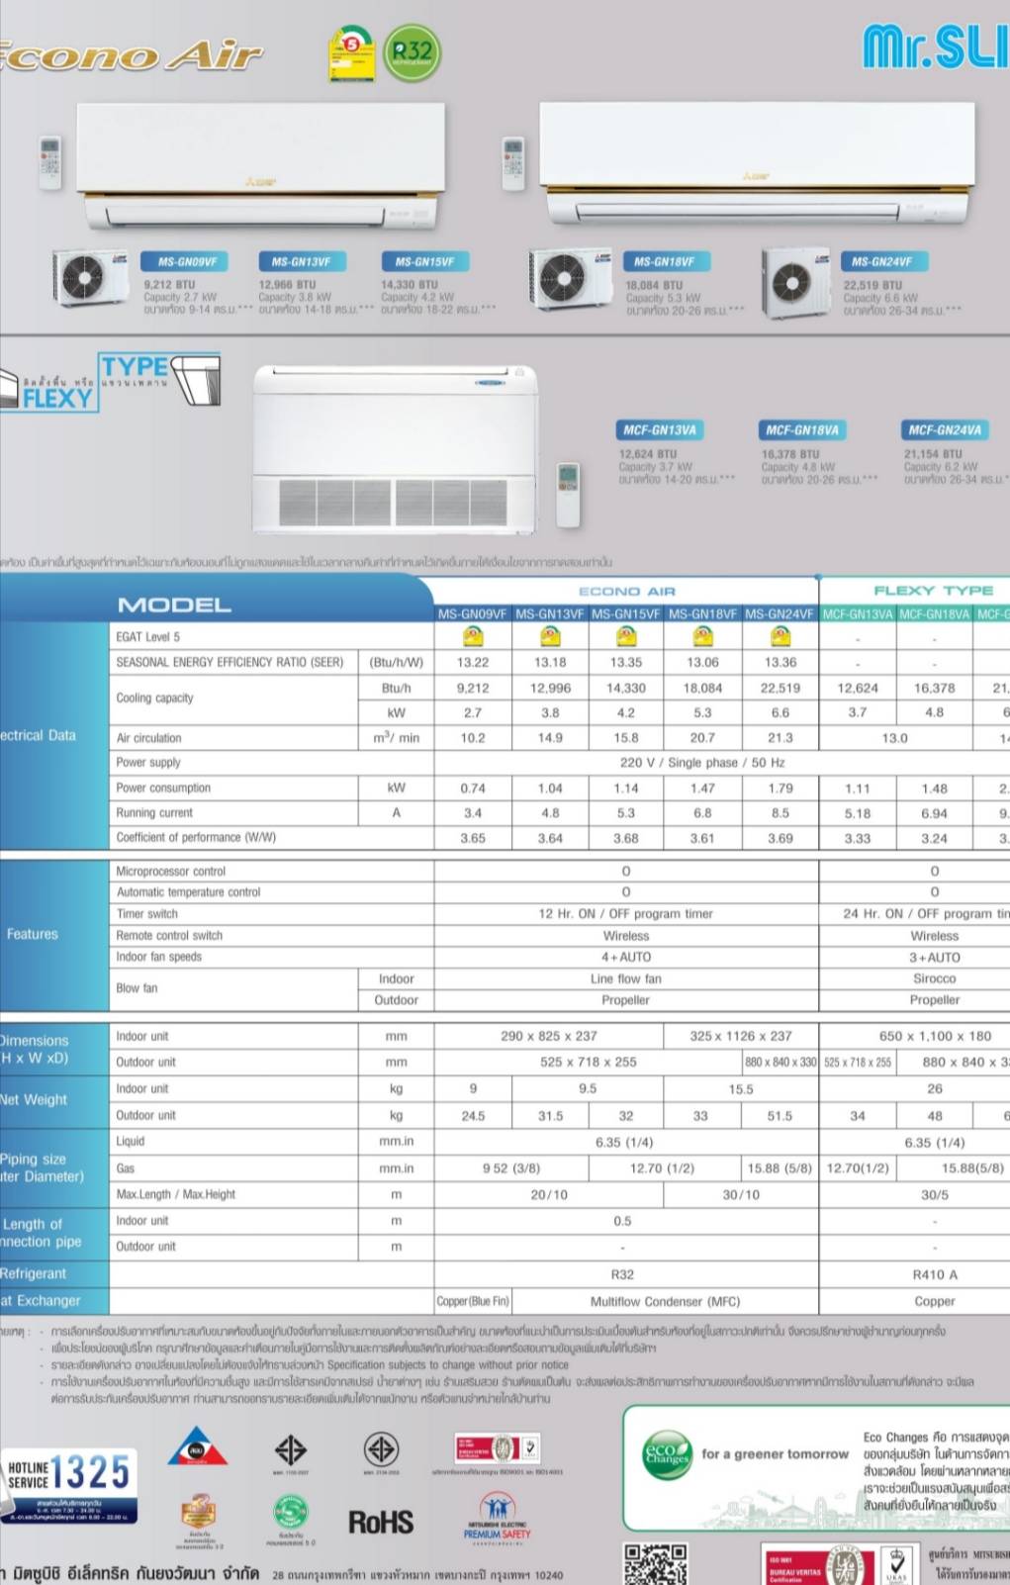Click the TIS standard mark without circle
The height and width of the screenshot is (1585, 1010).
(290, 1450)
